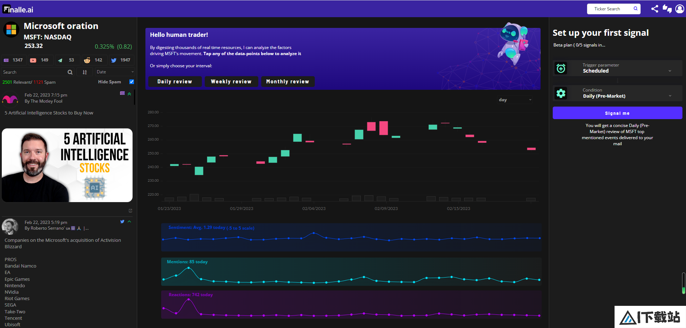Screen dimensions: 686x328
Task: Click the Ticker Search magnifier icon
Action: coord(636,9)
